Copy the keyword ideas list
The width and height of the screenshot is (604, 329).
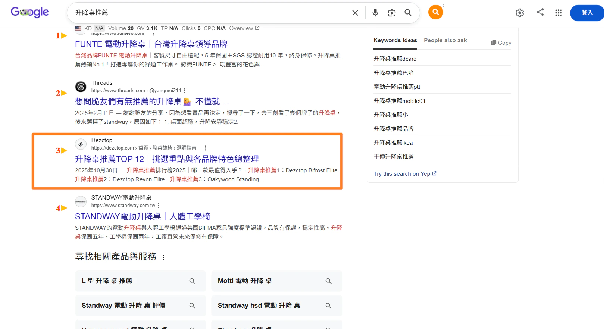[x=501, y=43]
